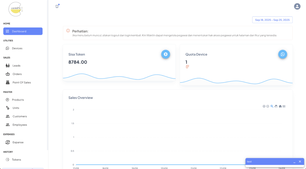Click the orange device icon under Quota Device
The image size is (306, 169).
(x=187, y=67)
